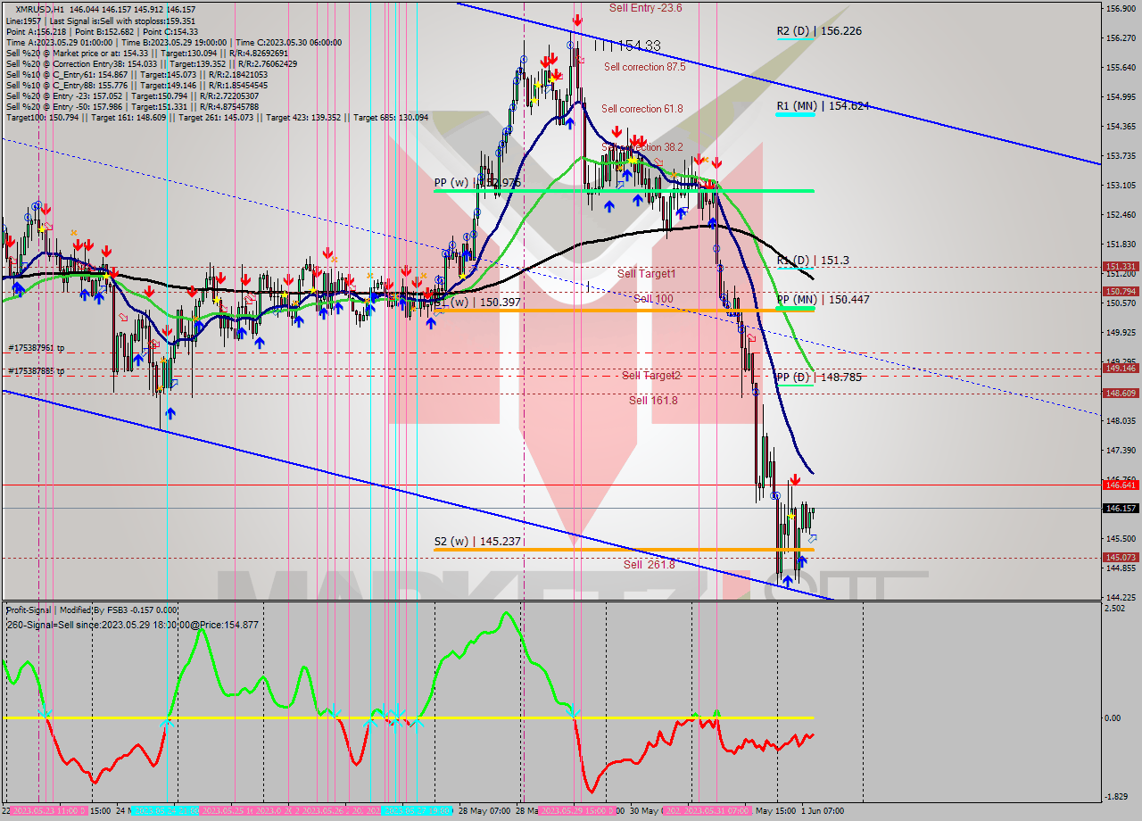Click the green up arrow on the oscillator zero line

(716, 713)
